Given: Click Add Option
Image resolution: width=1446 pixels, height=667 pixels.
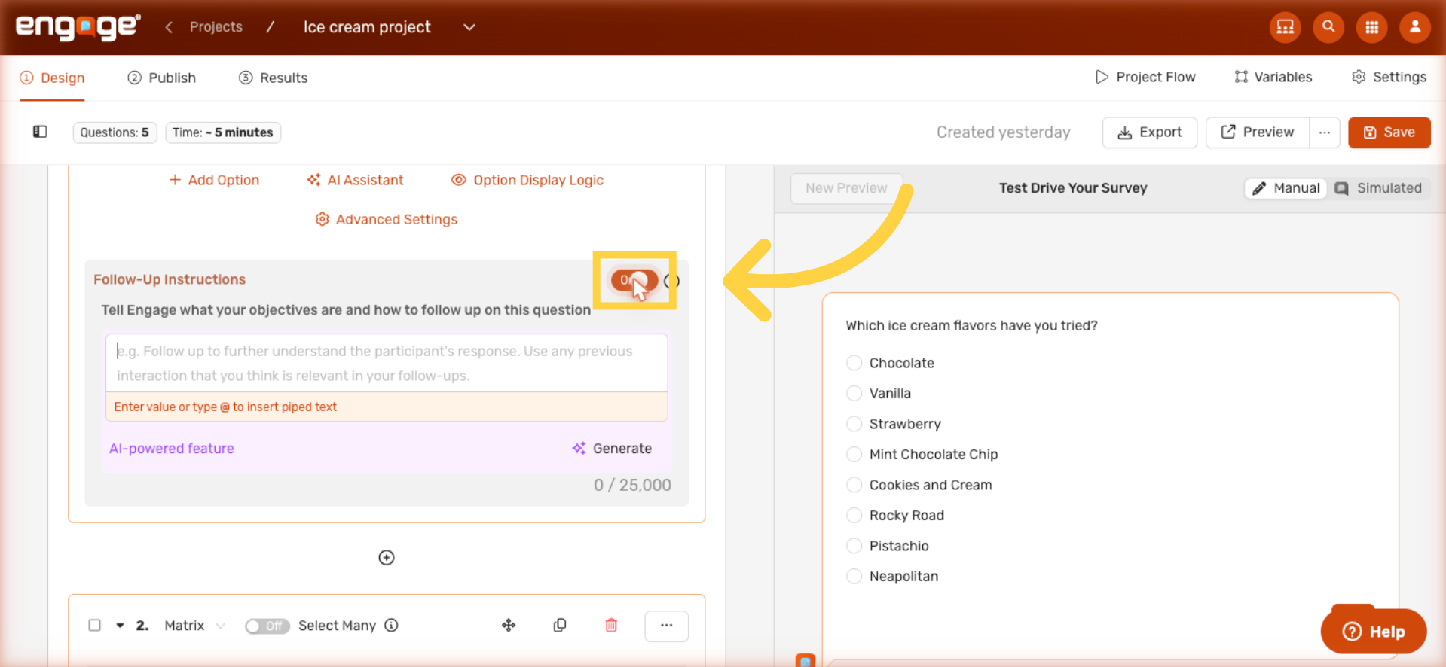Looking at the screenshot, I should click(x=214, y=180).
